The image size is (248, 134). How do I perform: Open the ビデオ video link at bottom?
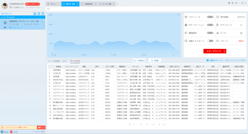(x=15, y=132)
